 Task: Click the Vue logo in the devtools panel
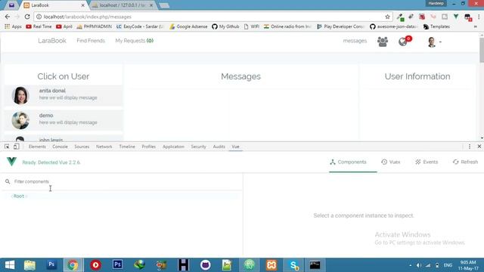pyautogui.click(x=11, y=162)
